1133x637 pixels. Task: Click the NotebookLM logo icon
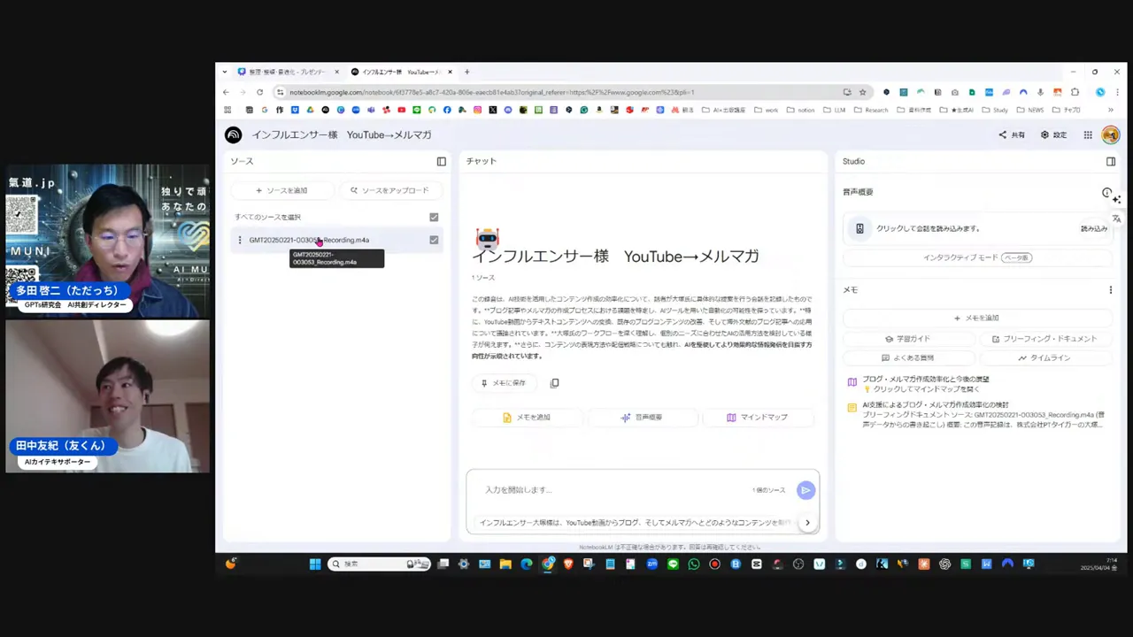click(233, 134)
